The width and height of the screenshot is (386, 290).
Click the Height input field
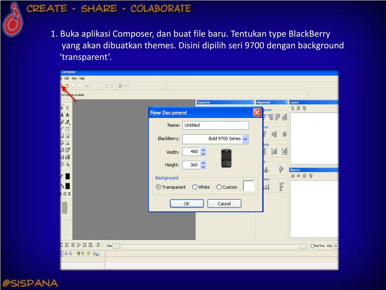(191, 165)
